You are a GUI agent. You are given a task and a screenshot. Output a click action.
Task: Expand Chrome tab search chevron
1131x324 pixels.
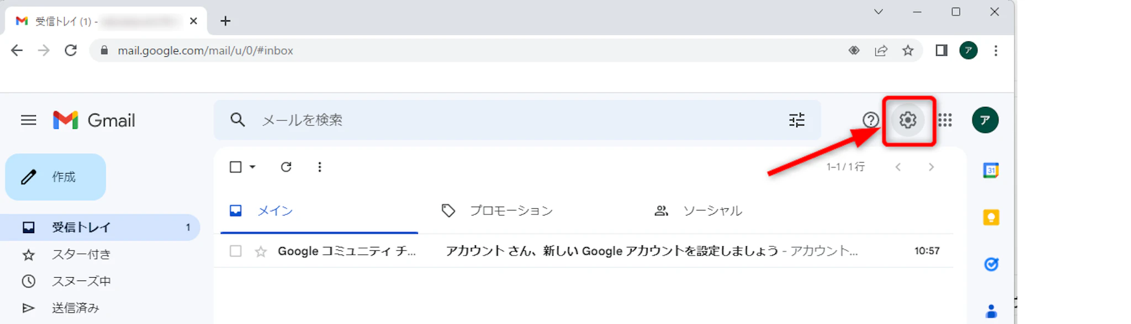point(878,12)
